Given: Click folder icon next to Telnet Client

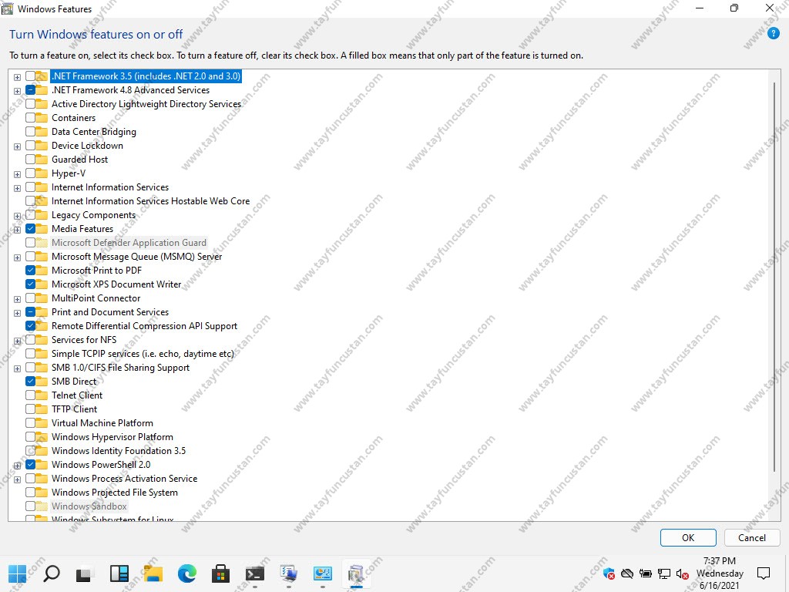Looking at the screenshot, I should (42, 395).
